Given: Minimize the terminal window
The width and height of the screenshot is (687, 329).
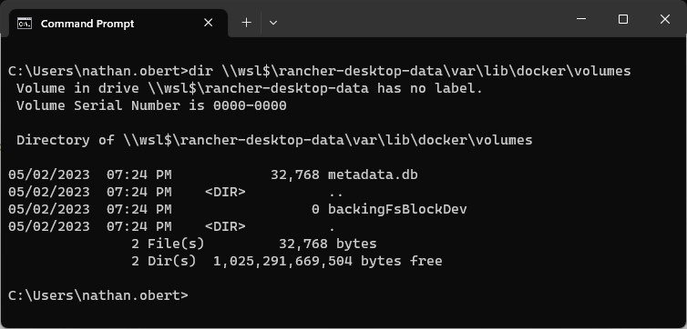Looking at the screenshot, I should point(581,19).
